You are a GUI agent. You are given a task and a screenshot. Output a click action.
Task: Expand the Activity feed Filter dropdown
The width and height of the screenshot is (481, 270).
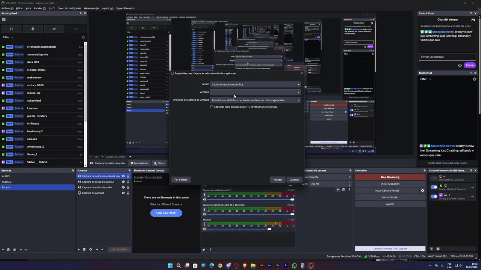(8, 37)
